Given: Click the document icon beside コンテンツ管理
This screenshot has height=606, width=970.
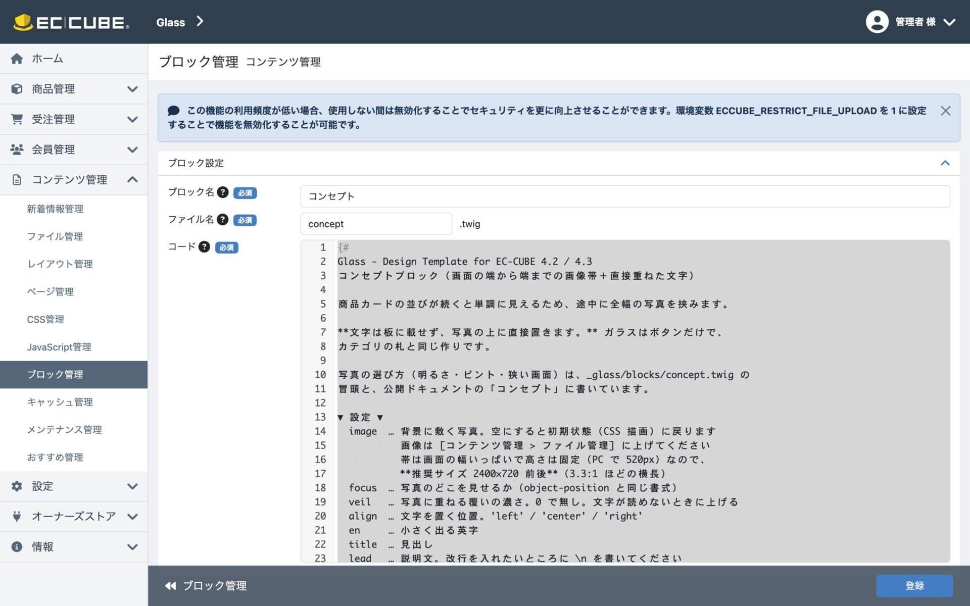Looking at the screenshot, I should (x=17, y=180).
